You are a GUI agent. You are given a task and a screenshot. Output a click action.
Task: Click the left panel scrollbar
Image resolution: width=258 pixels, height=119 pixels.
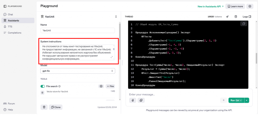tap(120, 41)
